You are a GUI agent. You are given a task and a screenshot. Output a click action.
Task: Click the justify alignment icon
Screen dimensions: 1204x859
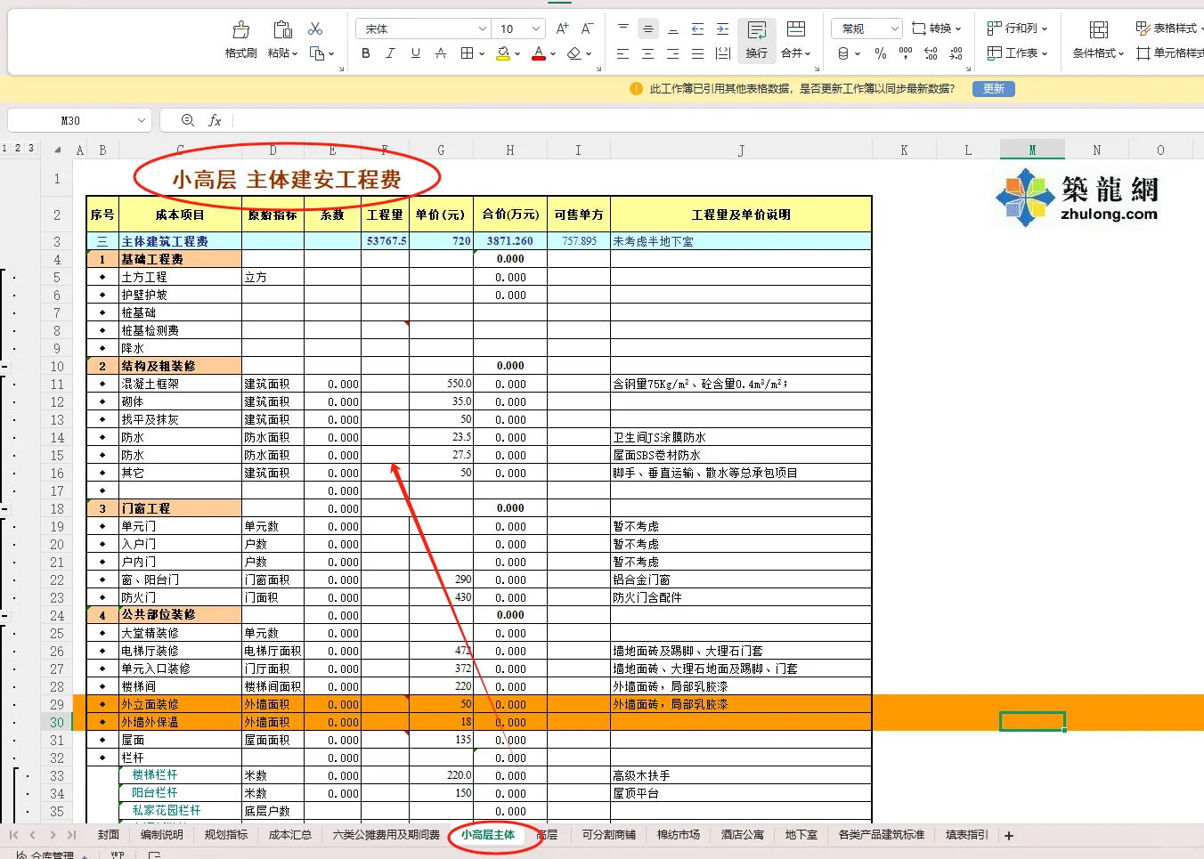(x=698, y=53)
